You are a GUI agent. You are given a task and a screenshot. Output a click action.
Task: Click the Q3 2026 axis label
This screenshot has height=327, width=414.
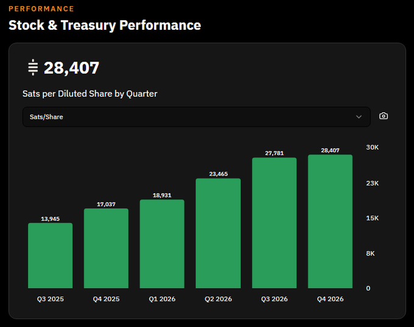pos(275,299)
